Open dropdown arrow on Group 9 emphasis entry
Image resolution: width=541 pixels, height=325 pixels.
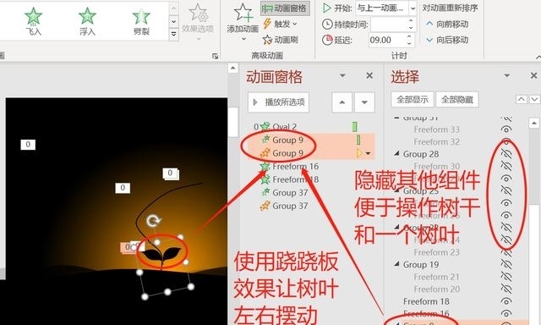369,153
